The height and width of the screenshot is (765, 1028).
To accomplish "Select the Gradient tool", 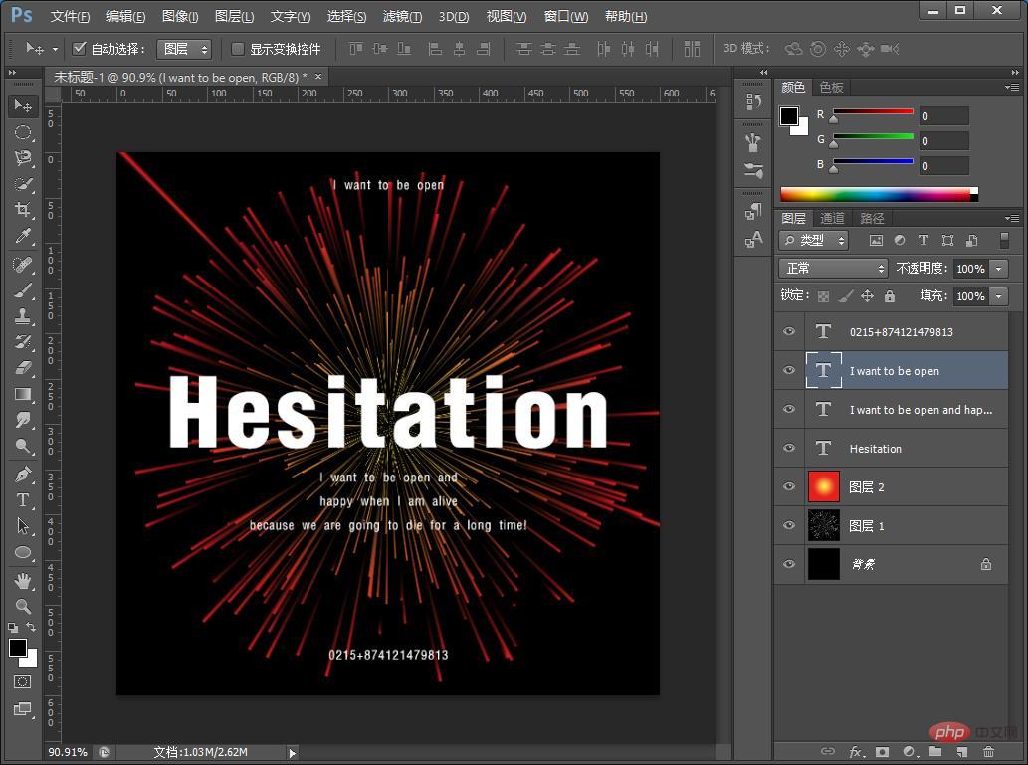I will pos(23,394).
